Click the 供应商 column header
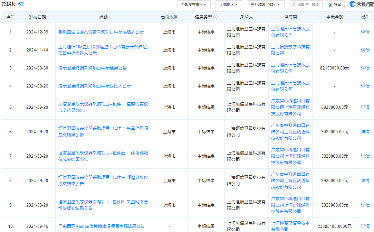 [291, 17]
